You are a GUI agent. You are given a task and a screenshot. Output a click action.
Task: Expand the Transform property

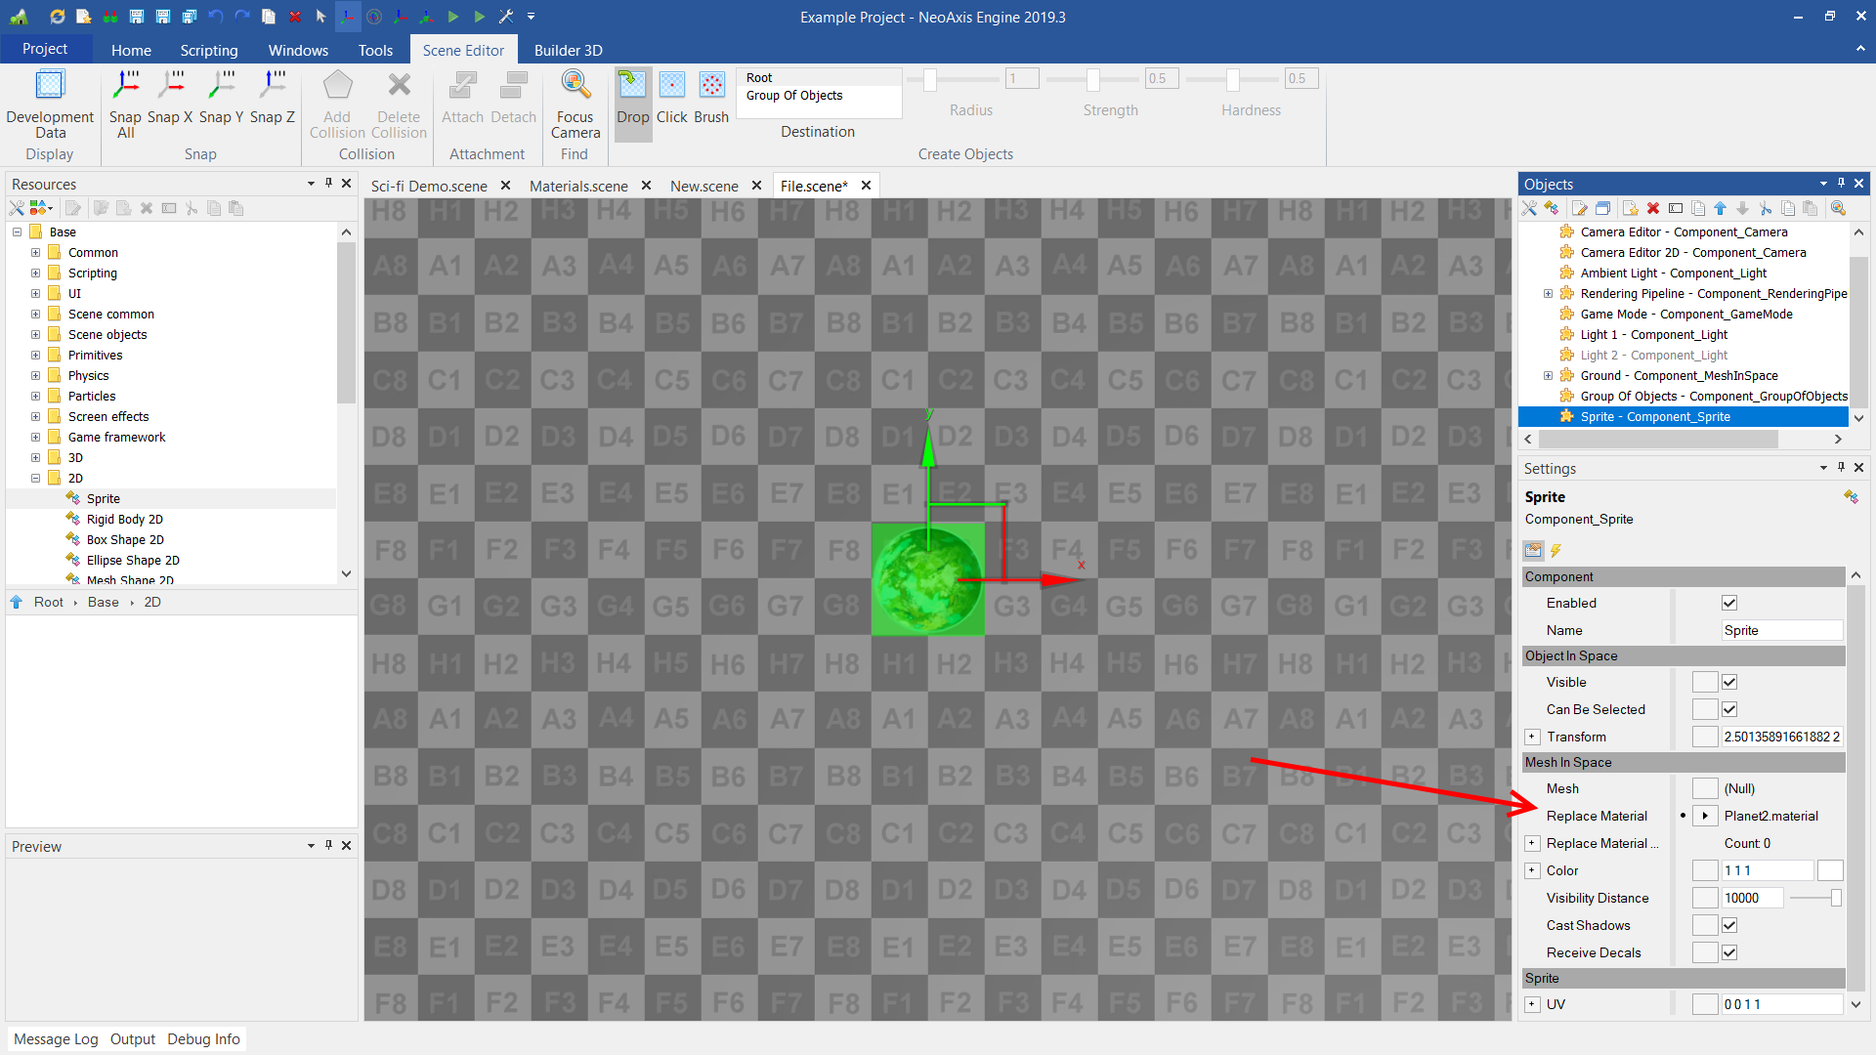[1532, 737]
